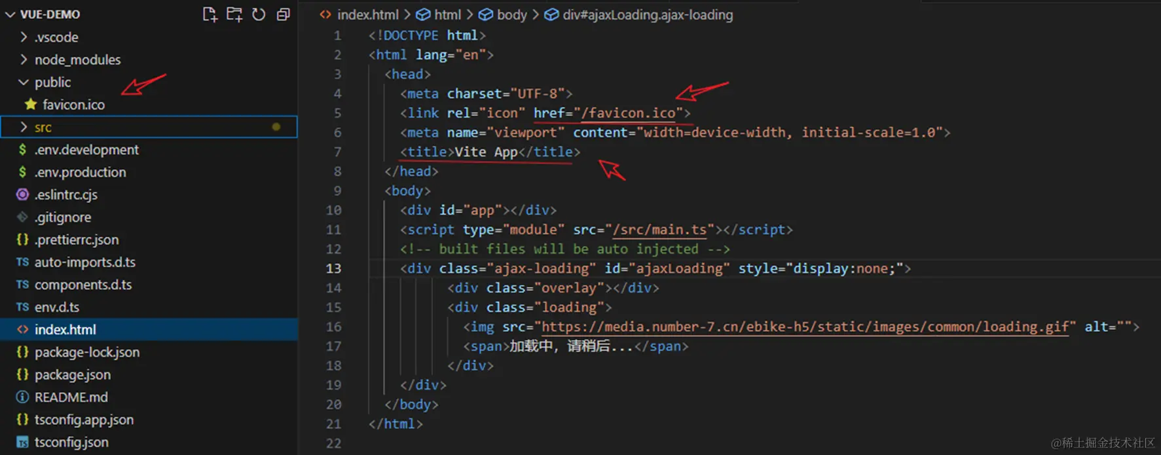Expand the src folder

pyautogui.click(x=24, y=127)
